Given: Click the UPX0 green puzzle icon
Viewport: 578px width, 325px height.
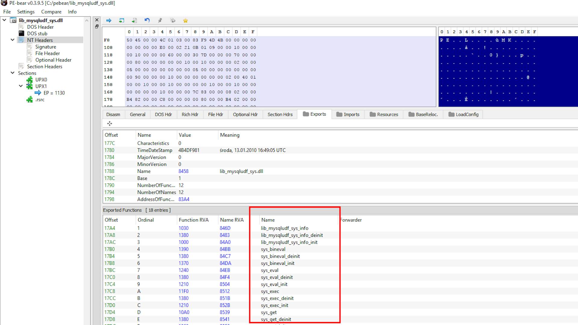Looking at the screenshot, I should (30, 80).
